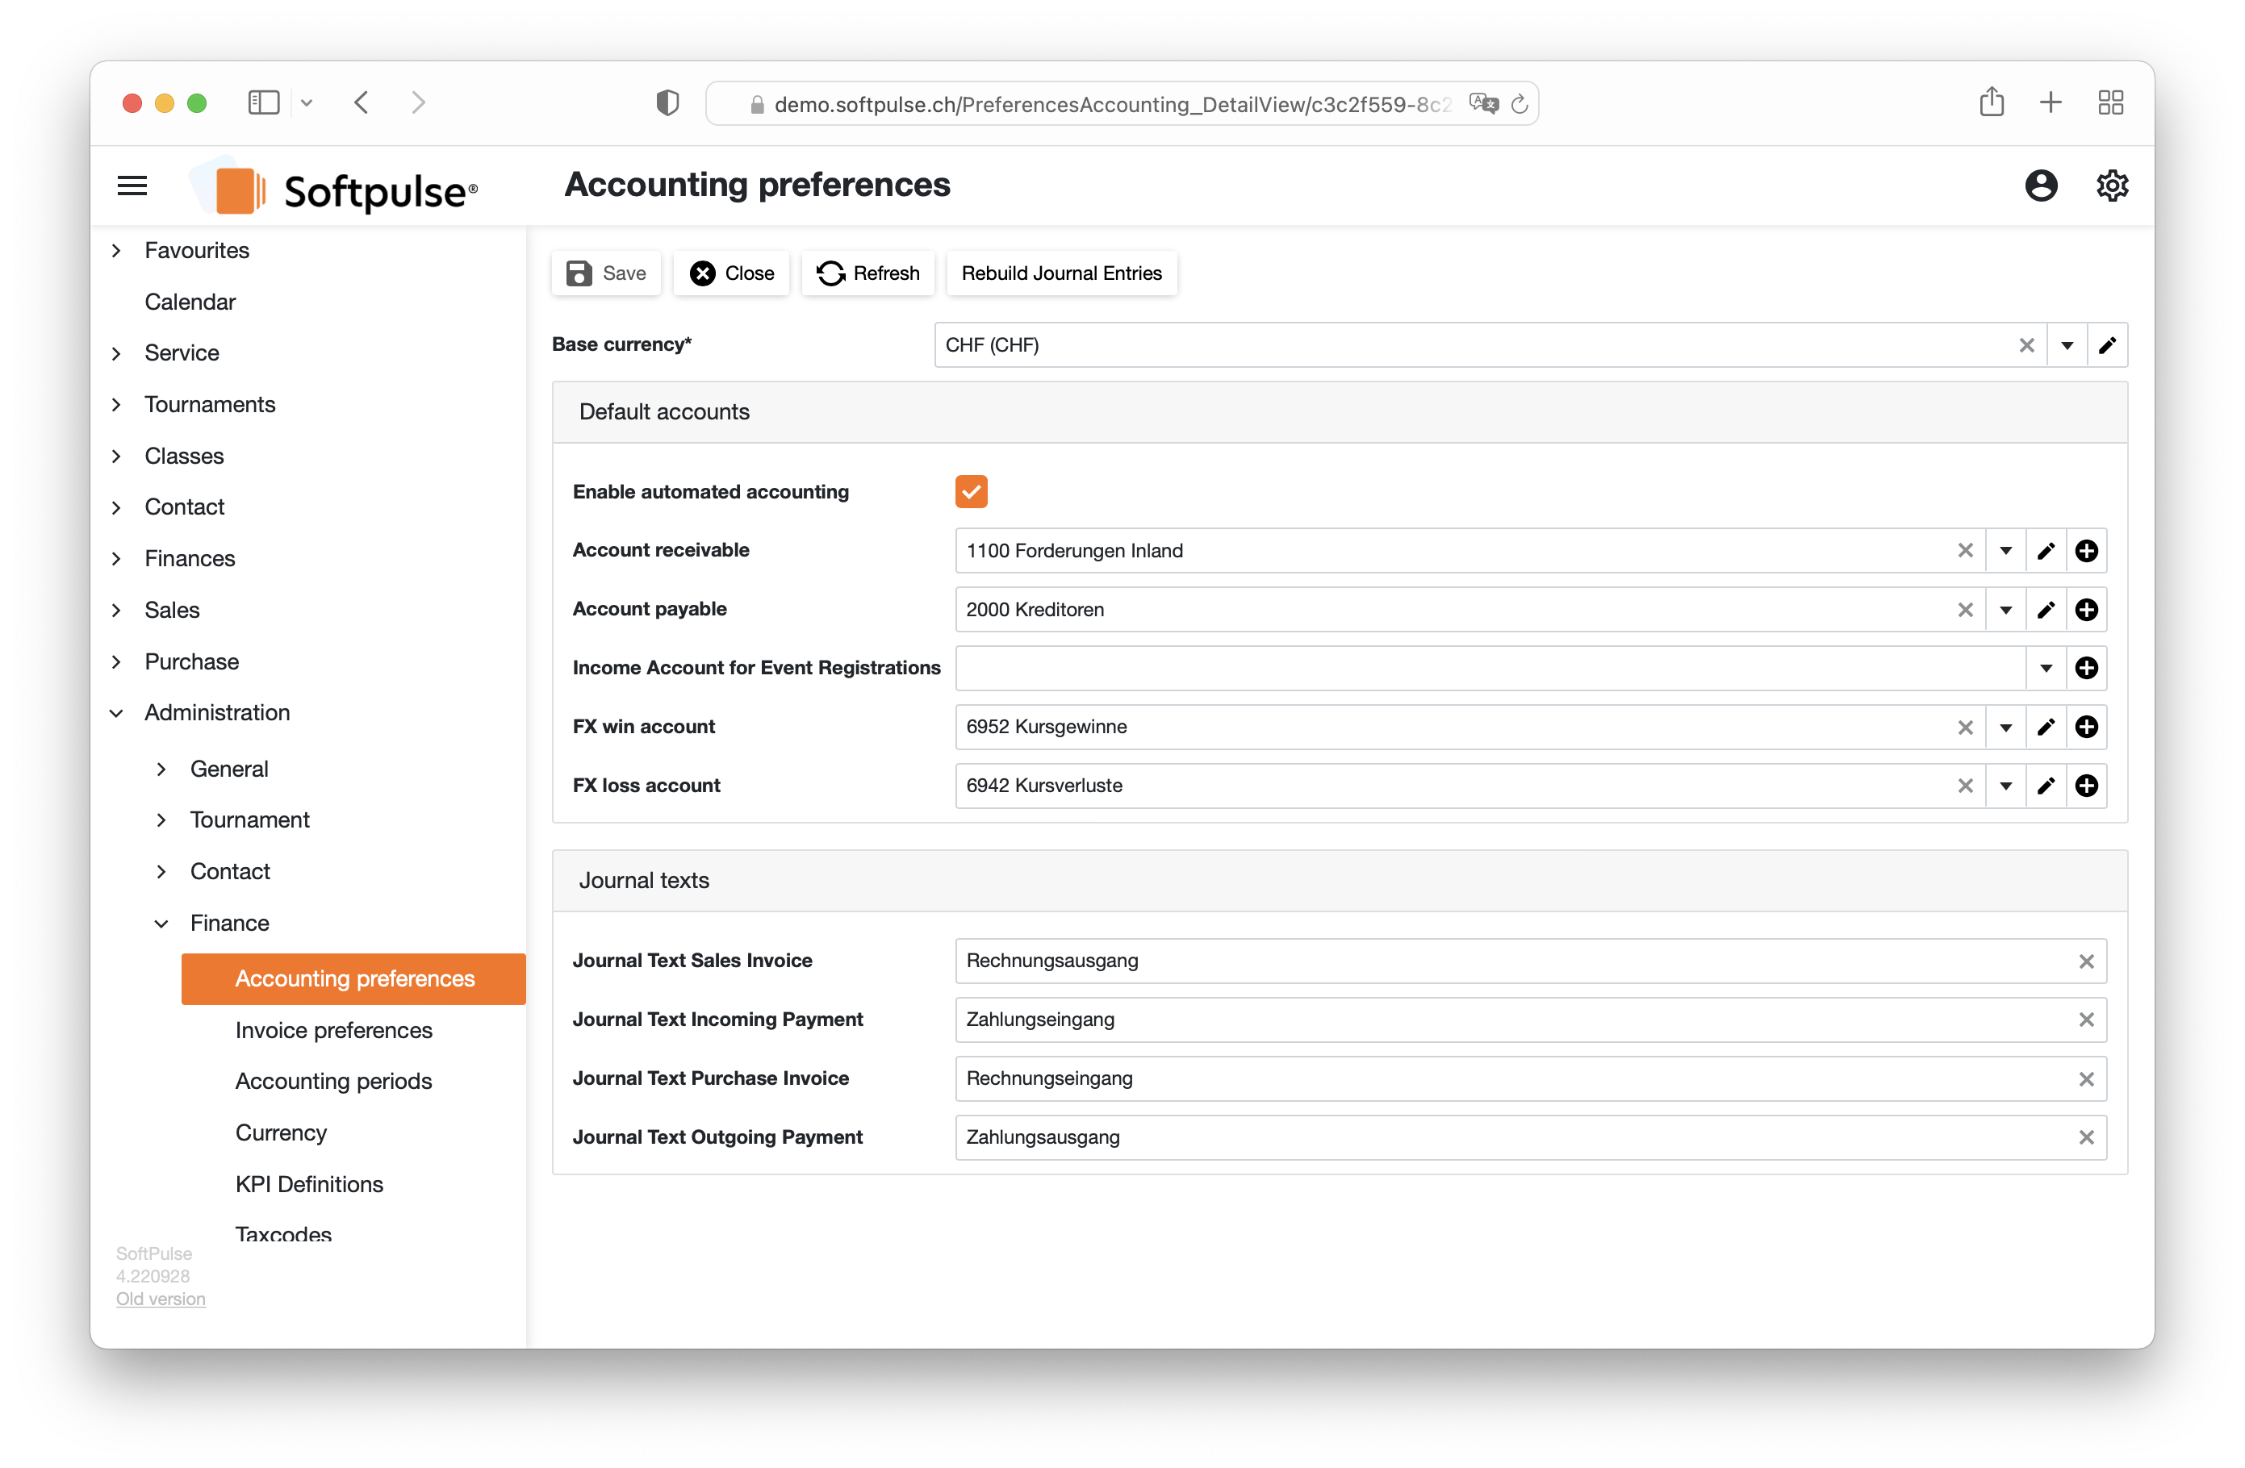
Task: Open the FX win account dropdown
Action: click(x=2005, y=727)
